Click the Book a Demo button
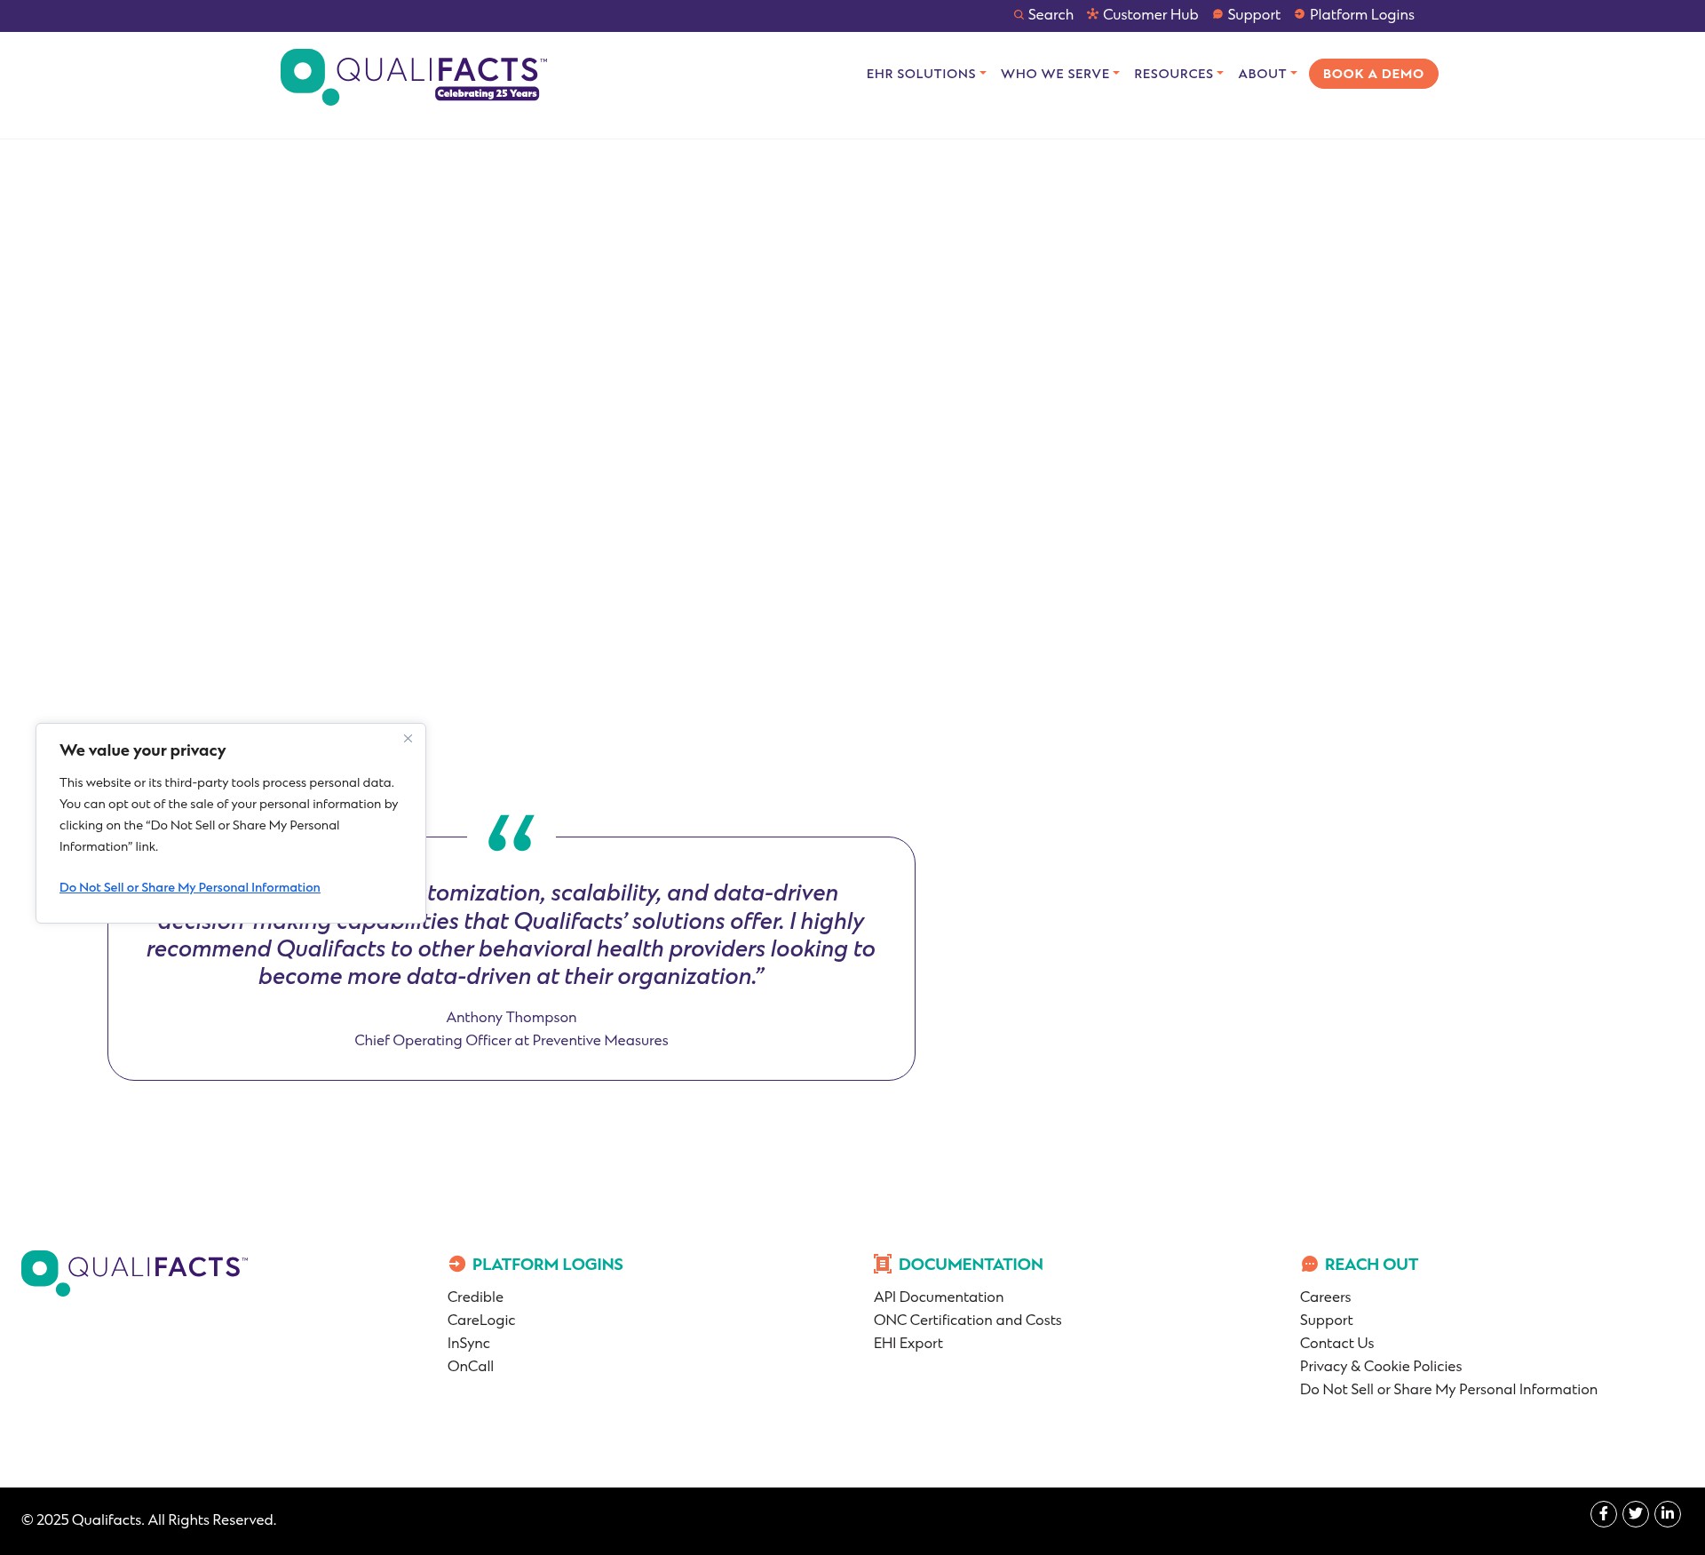Viewport: 1705px width, 1555px height. pos(1373,74)
